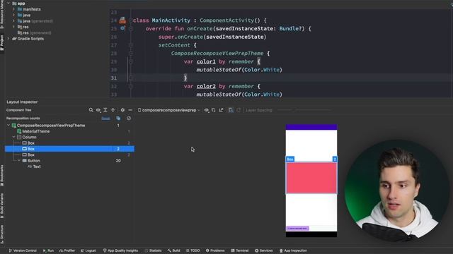
Task: Expand all nodes in component tree
Action: point(105,110)
